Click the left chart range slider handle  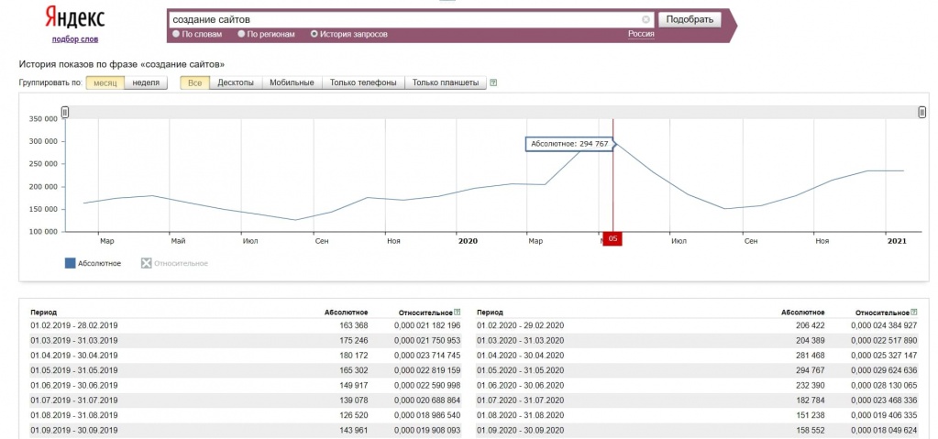click(65, 112)
